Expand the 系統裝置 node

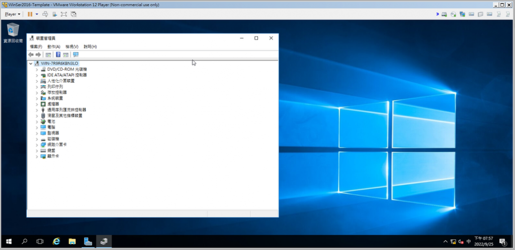pyautogui.click(x=37, y=98)
